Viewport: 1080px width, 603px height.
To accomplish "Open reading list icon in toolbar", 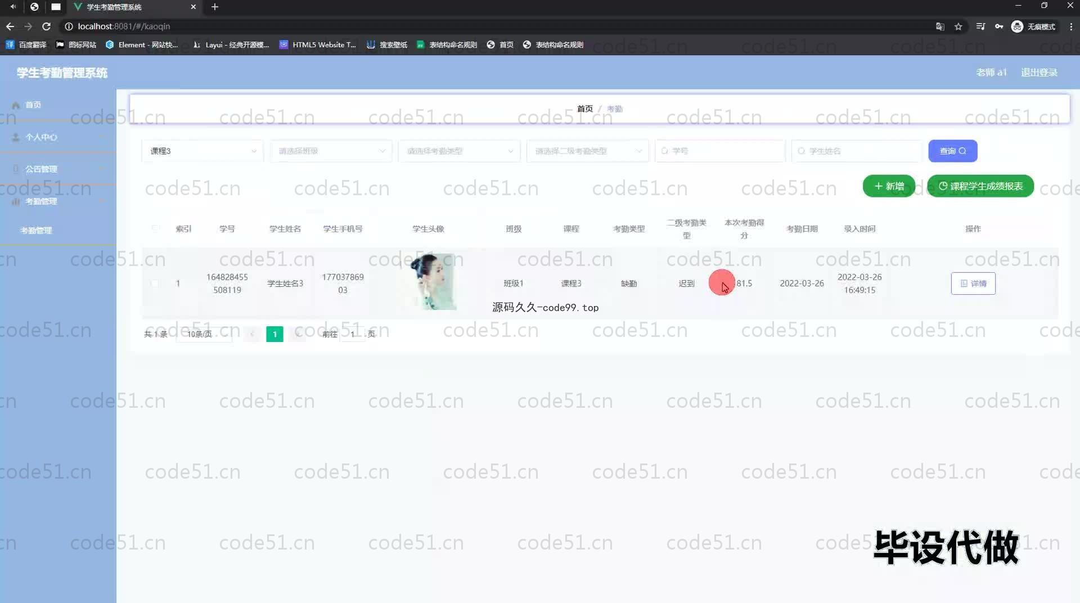I will click(x=980, y=26).
